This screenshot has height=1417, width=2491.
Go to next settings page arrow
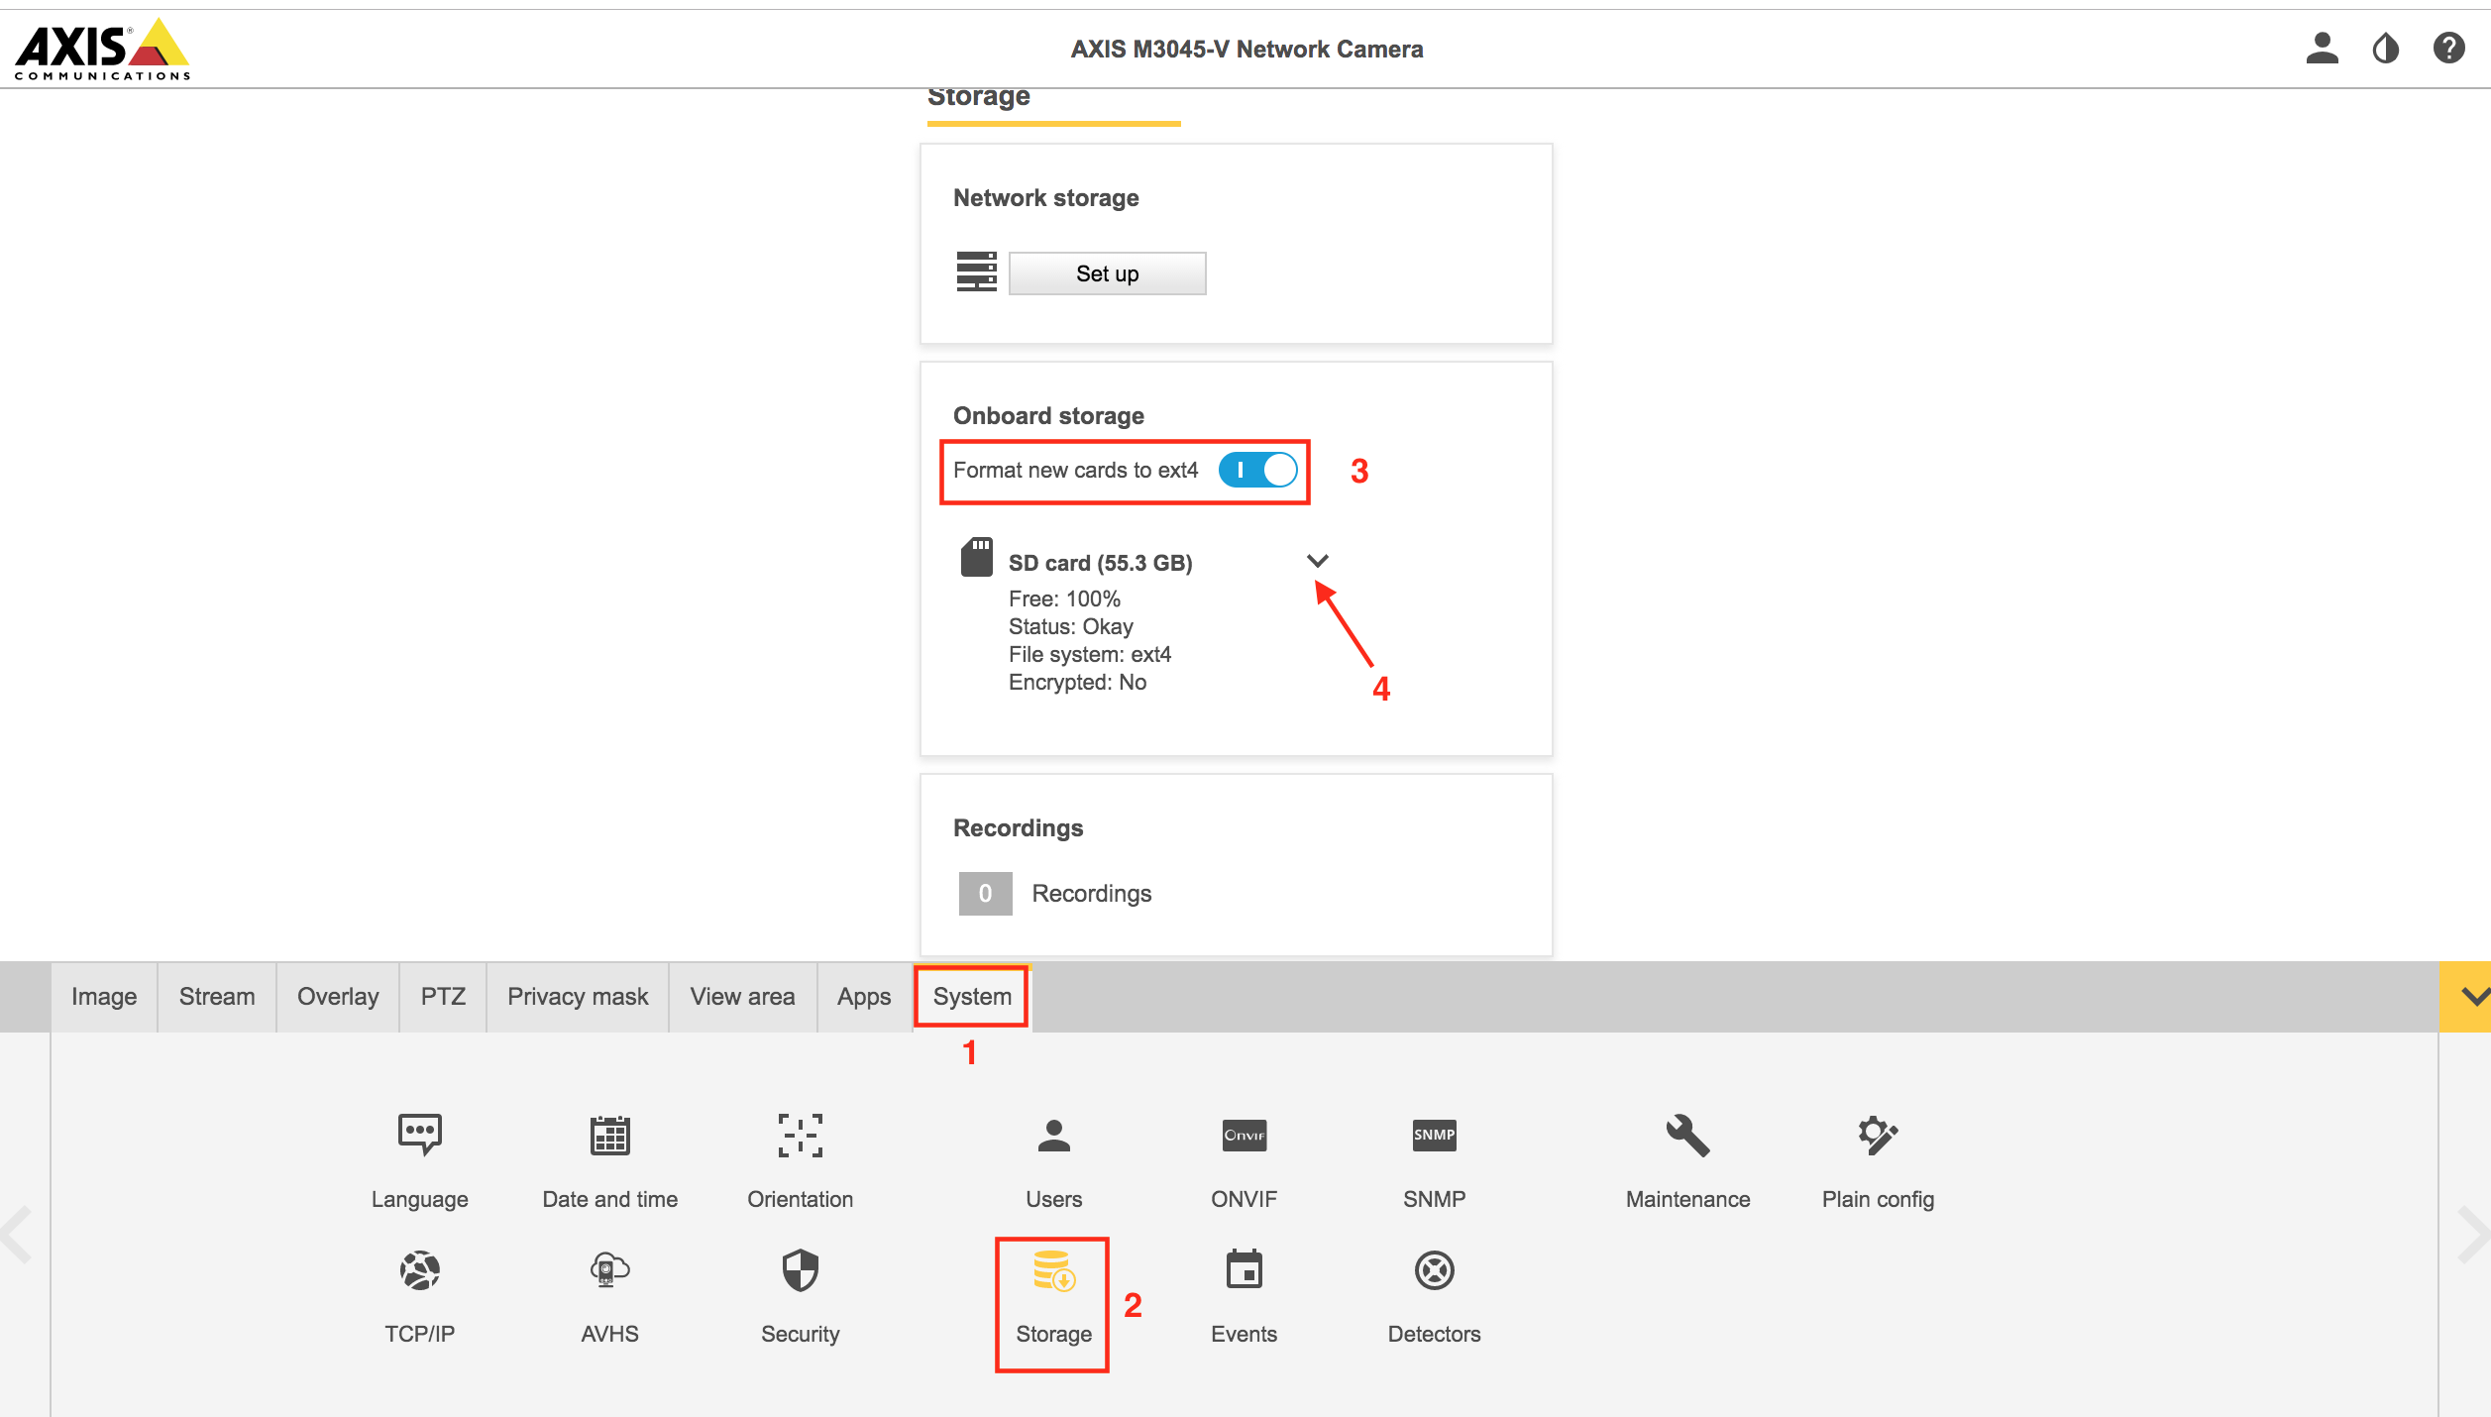pyautogui.click(x=2473, y=1235)
